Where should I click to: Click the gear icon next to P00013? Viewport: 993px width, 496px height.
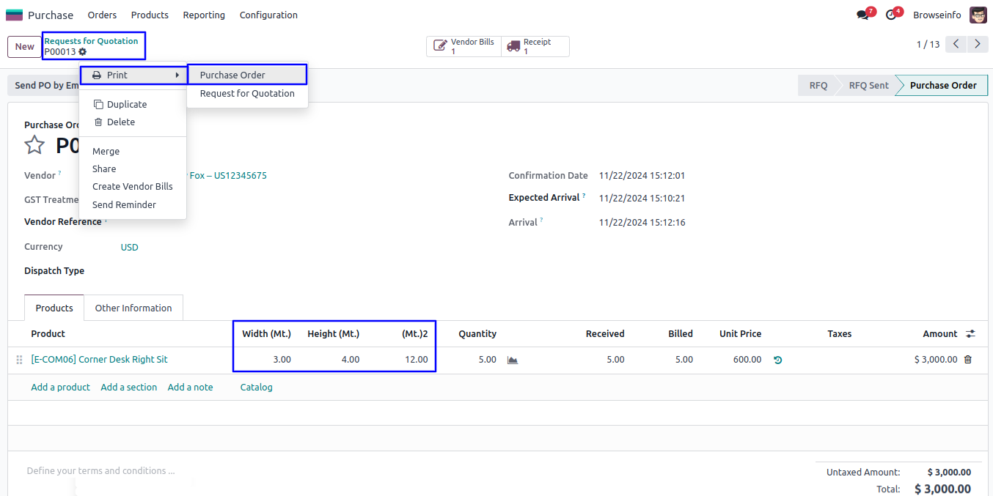tap(82, 52)
